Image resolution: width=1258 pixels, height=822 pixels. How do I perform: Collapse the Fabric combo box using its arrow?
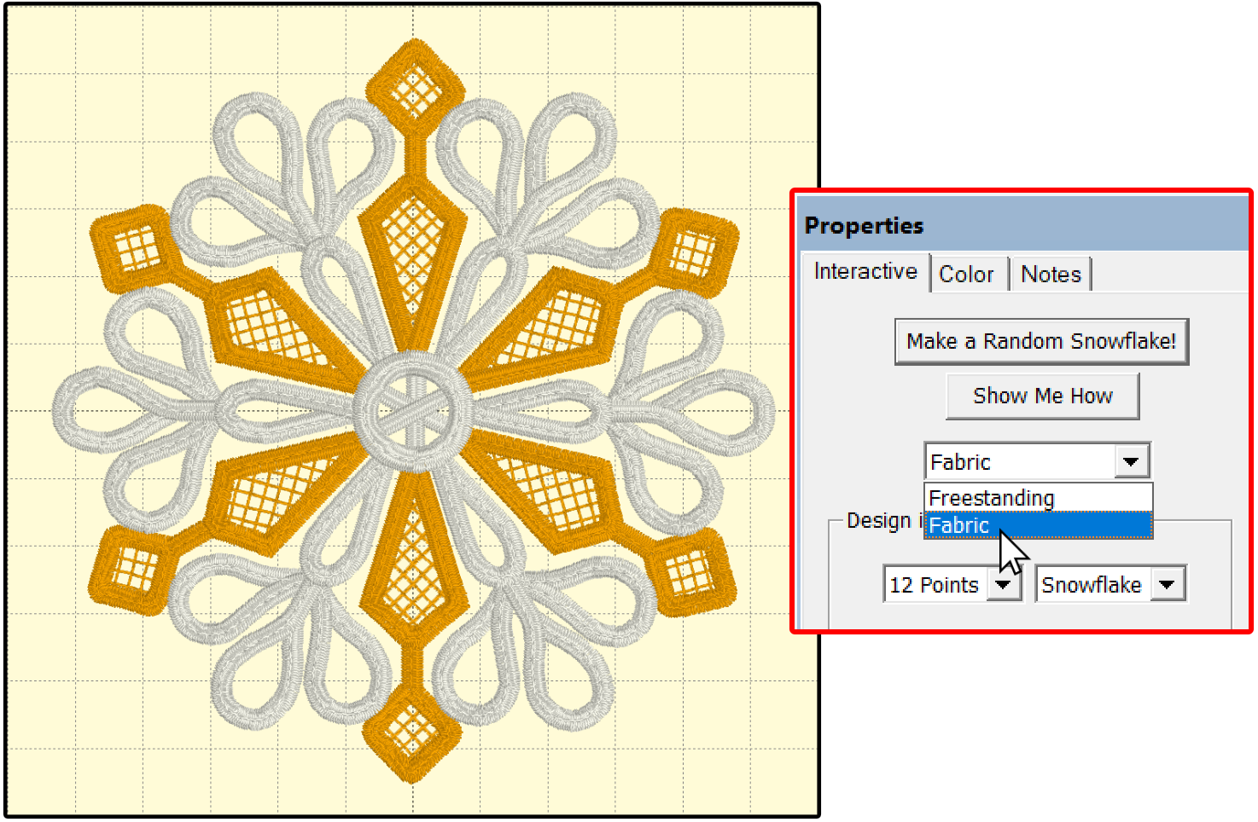click(x=1132, y=461)
